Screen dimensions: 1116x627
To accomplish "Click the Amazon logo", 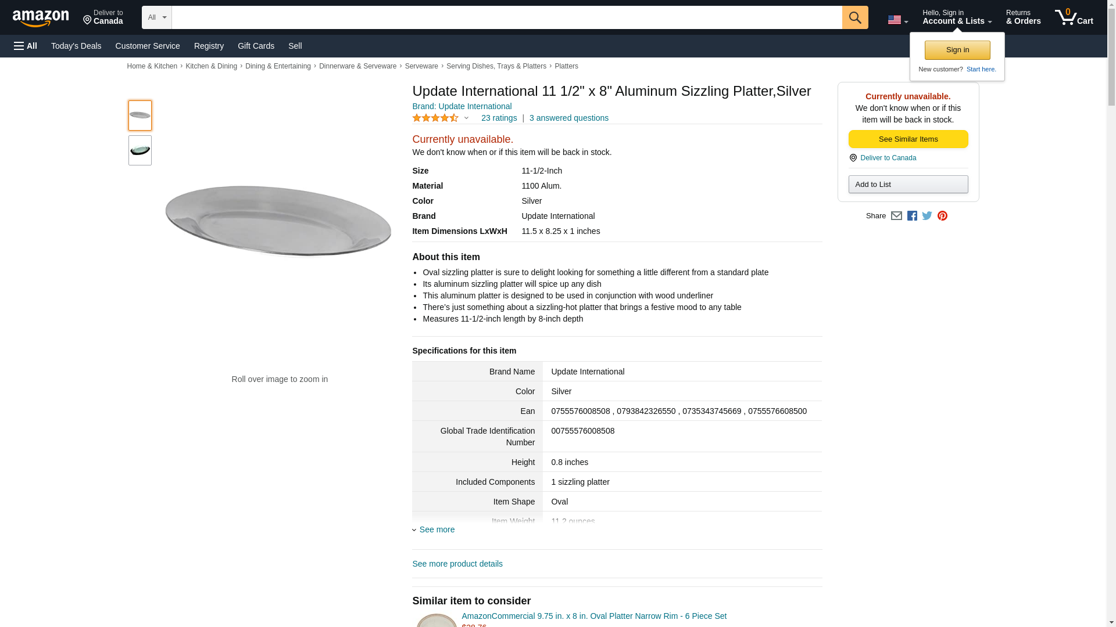I will tap(41, 18).
